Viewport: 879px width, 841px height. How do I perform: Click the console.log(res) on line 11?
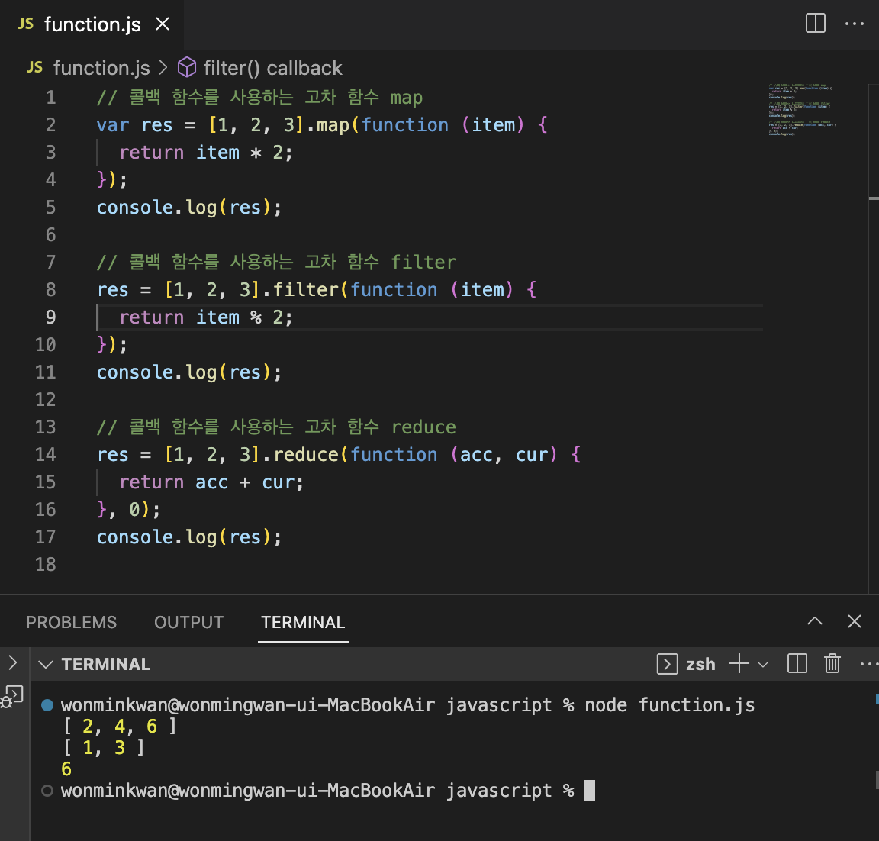pos(189,372)
